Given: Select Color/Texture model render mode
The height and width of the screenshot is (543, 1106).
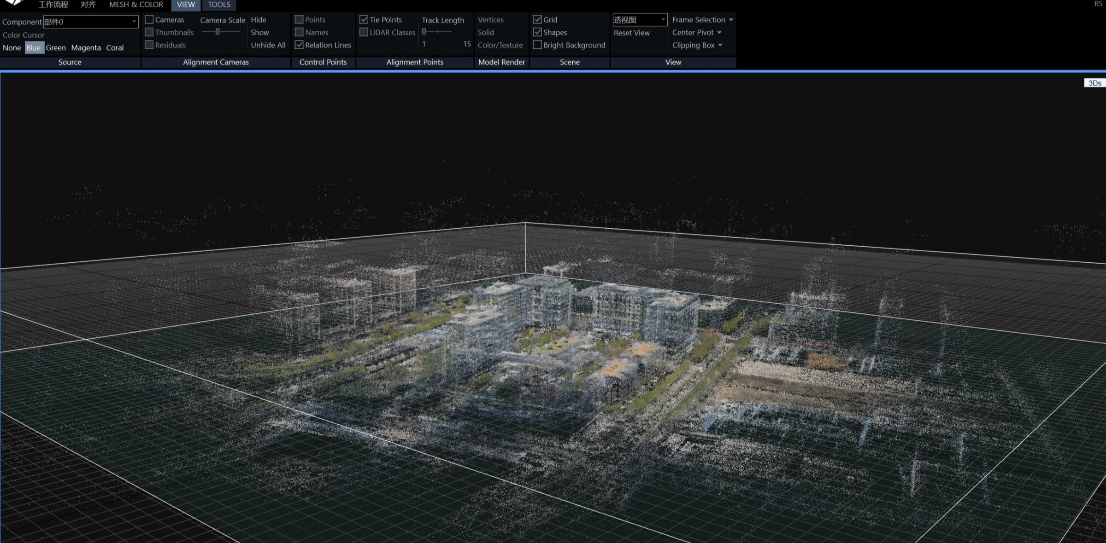Looking at the screenshot, I should click(x=500, y=45).
